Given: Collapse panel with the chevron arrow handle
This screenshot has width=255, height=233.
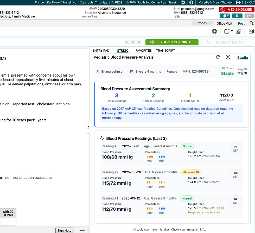Looking at the screenshot, I should tap(88, 127).
